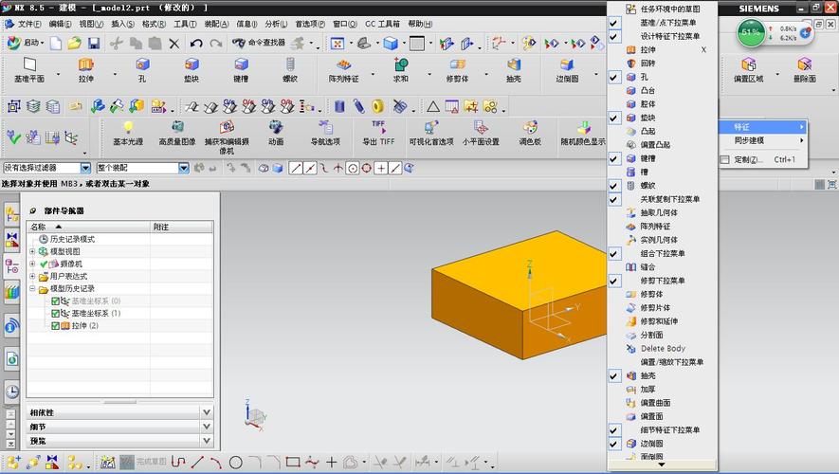Click the 拉伸 (Extrude) toolbar icon
The height and width of the screenshot is (474, 839).
(x=86, y=65)
